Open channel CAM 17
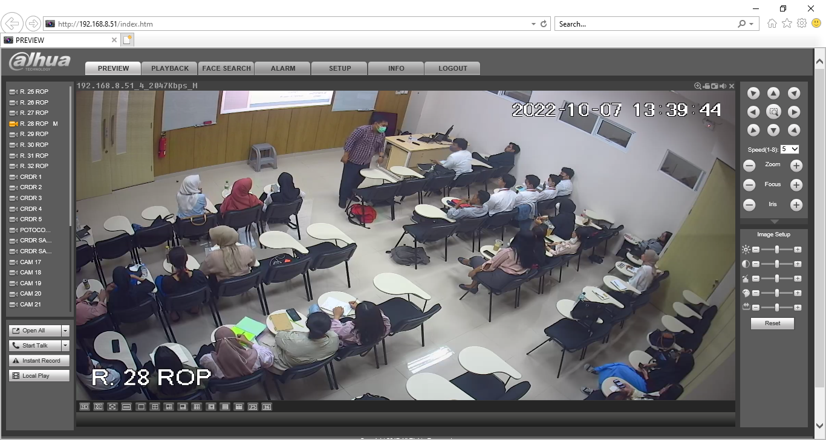The height and width of the screenshot is (440, 826). 30,262
